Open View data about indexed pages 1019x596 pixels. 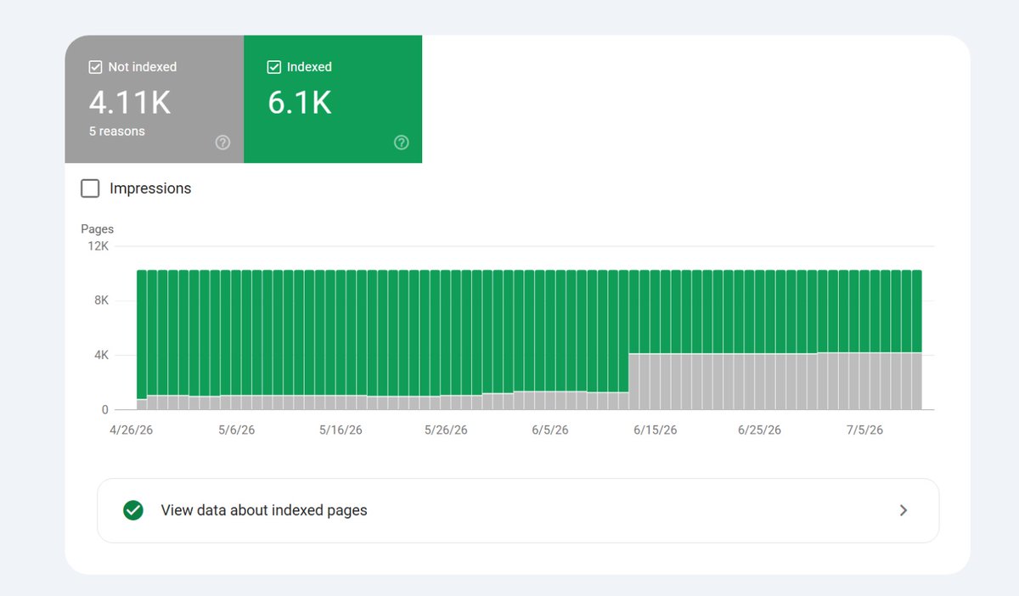pos(518,510)
